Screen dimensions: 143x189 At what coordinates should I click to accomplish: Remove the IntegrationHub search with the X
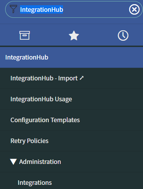(134, 9)
